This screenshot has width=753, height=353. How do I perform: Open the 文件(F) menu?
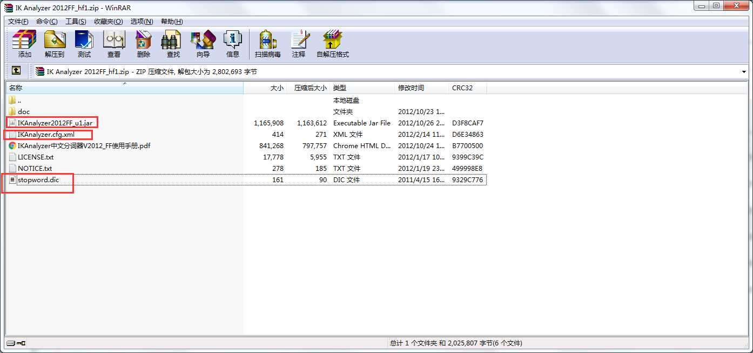pyautogui.click(x=18, y=22)
